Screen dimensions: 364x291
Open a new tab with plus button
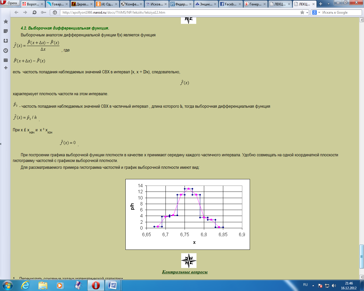(x=321, y=4)
